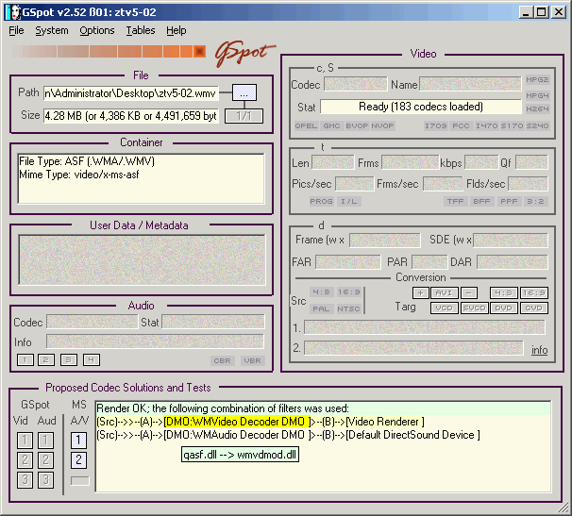This screenshot has height=516, width=572.
Task: Click the conversion minus button
Action: coord(469,292)
